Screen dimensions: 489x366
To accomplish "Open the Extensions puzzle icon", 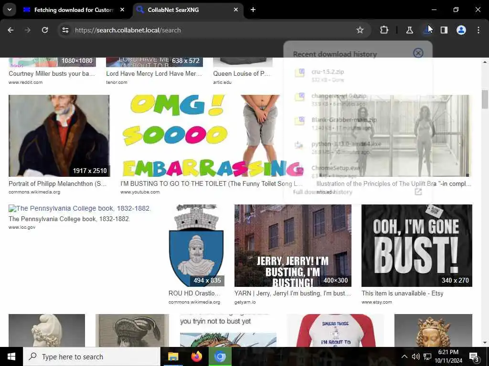I will pyautogui.click(x=384, y=30).
